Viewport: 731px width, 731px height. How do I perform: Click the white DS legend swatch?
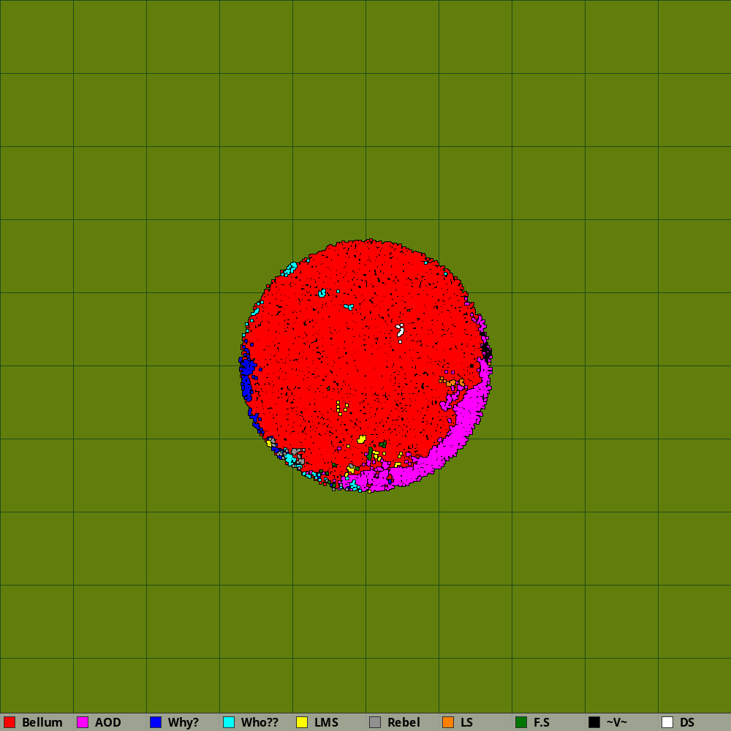[x=667, y=722]
